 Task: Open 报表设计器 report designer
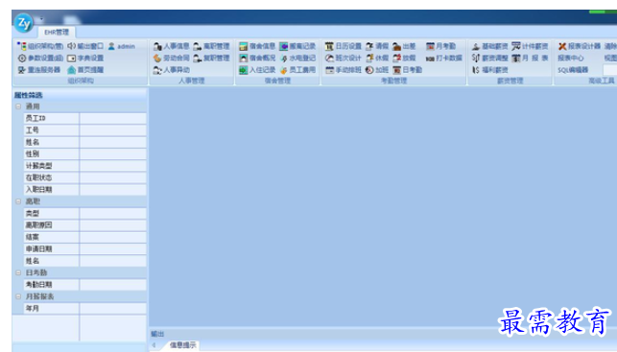(x=580, y=46)
